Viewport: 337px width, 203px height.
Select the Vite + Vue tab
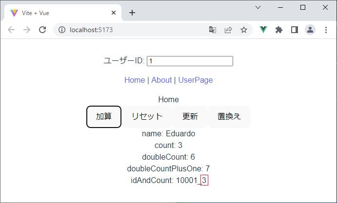coord(63,13)
